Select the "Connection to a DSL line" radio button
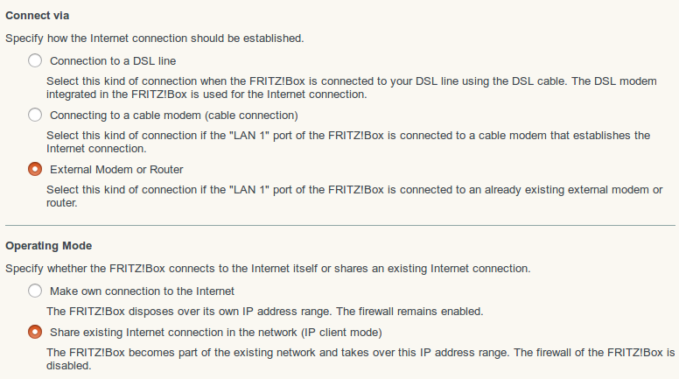The height and width of the screenshot is (379, 679). click(x=35, y=61)
